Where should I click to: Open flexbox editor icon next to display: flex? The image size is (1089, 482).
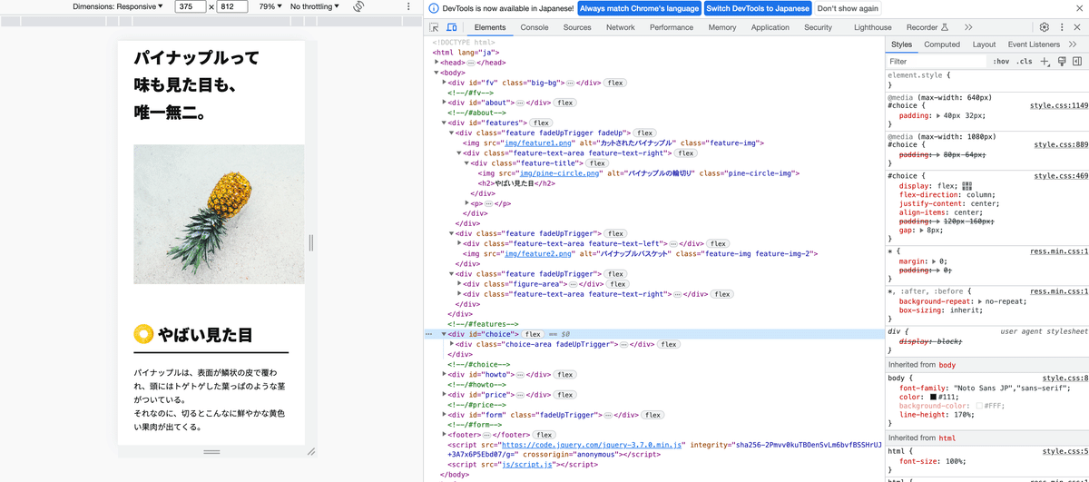tap(967, 185)
